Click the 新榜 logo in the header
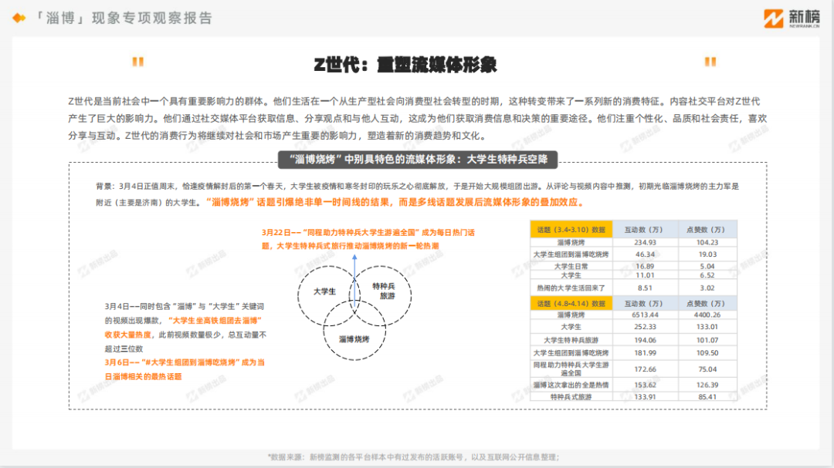This screenshot has height=468, width=834. point(792,18)
